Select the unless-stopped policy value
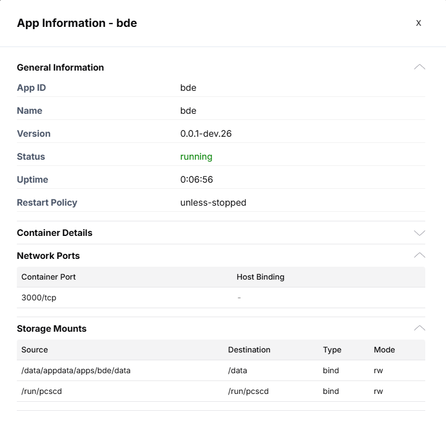The height and width of the screenshot is (427, 446). pyautogui.click(x=213, y=203)
